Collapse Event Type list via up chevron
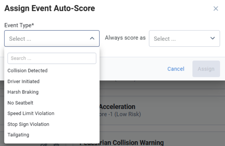Image resolution: width=225 pixels, height=146 pixels. pos(92,38)
